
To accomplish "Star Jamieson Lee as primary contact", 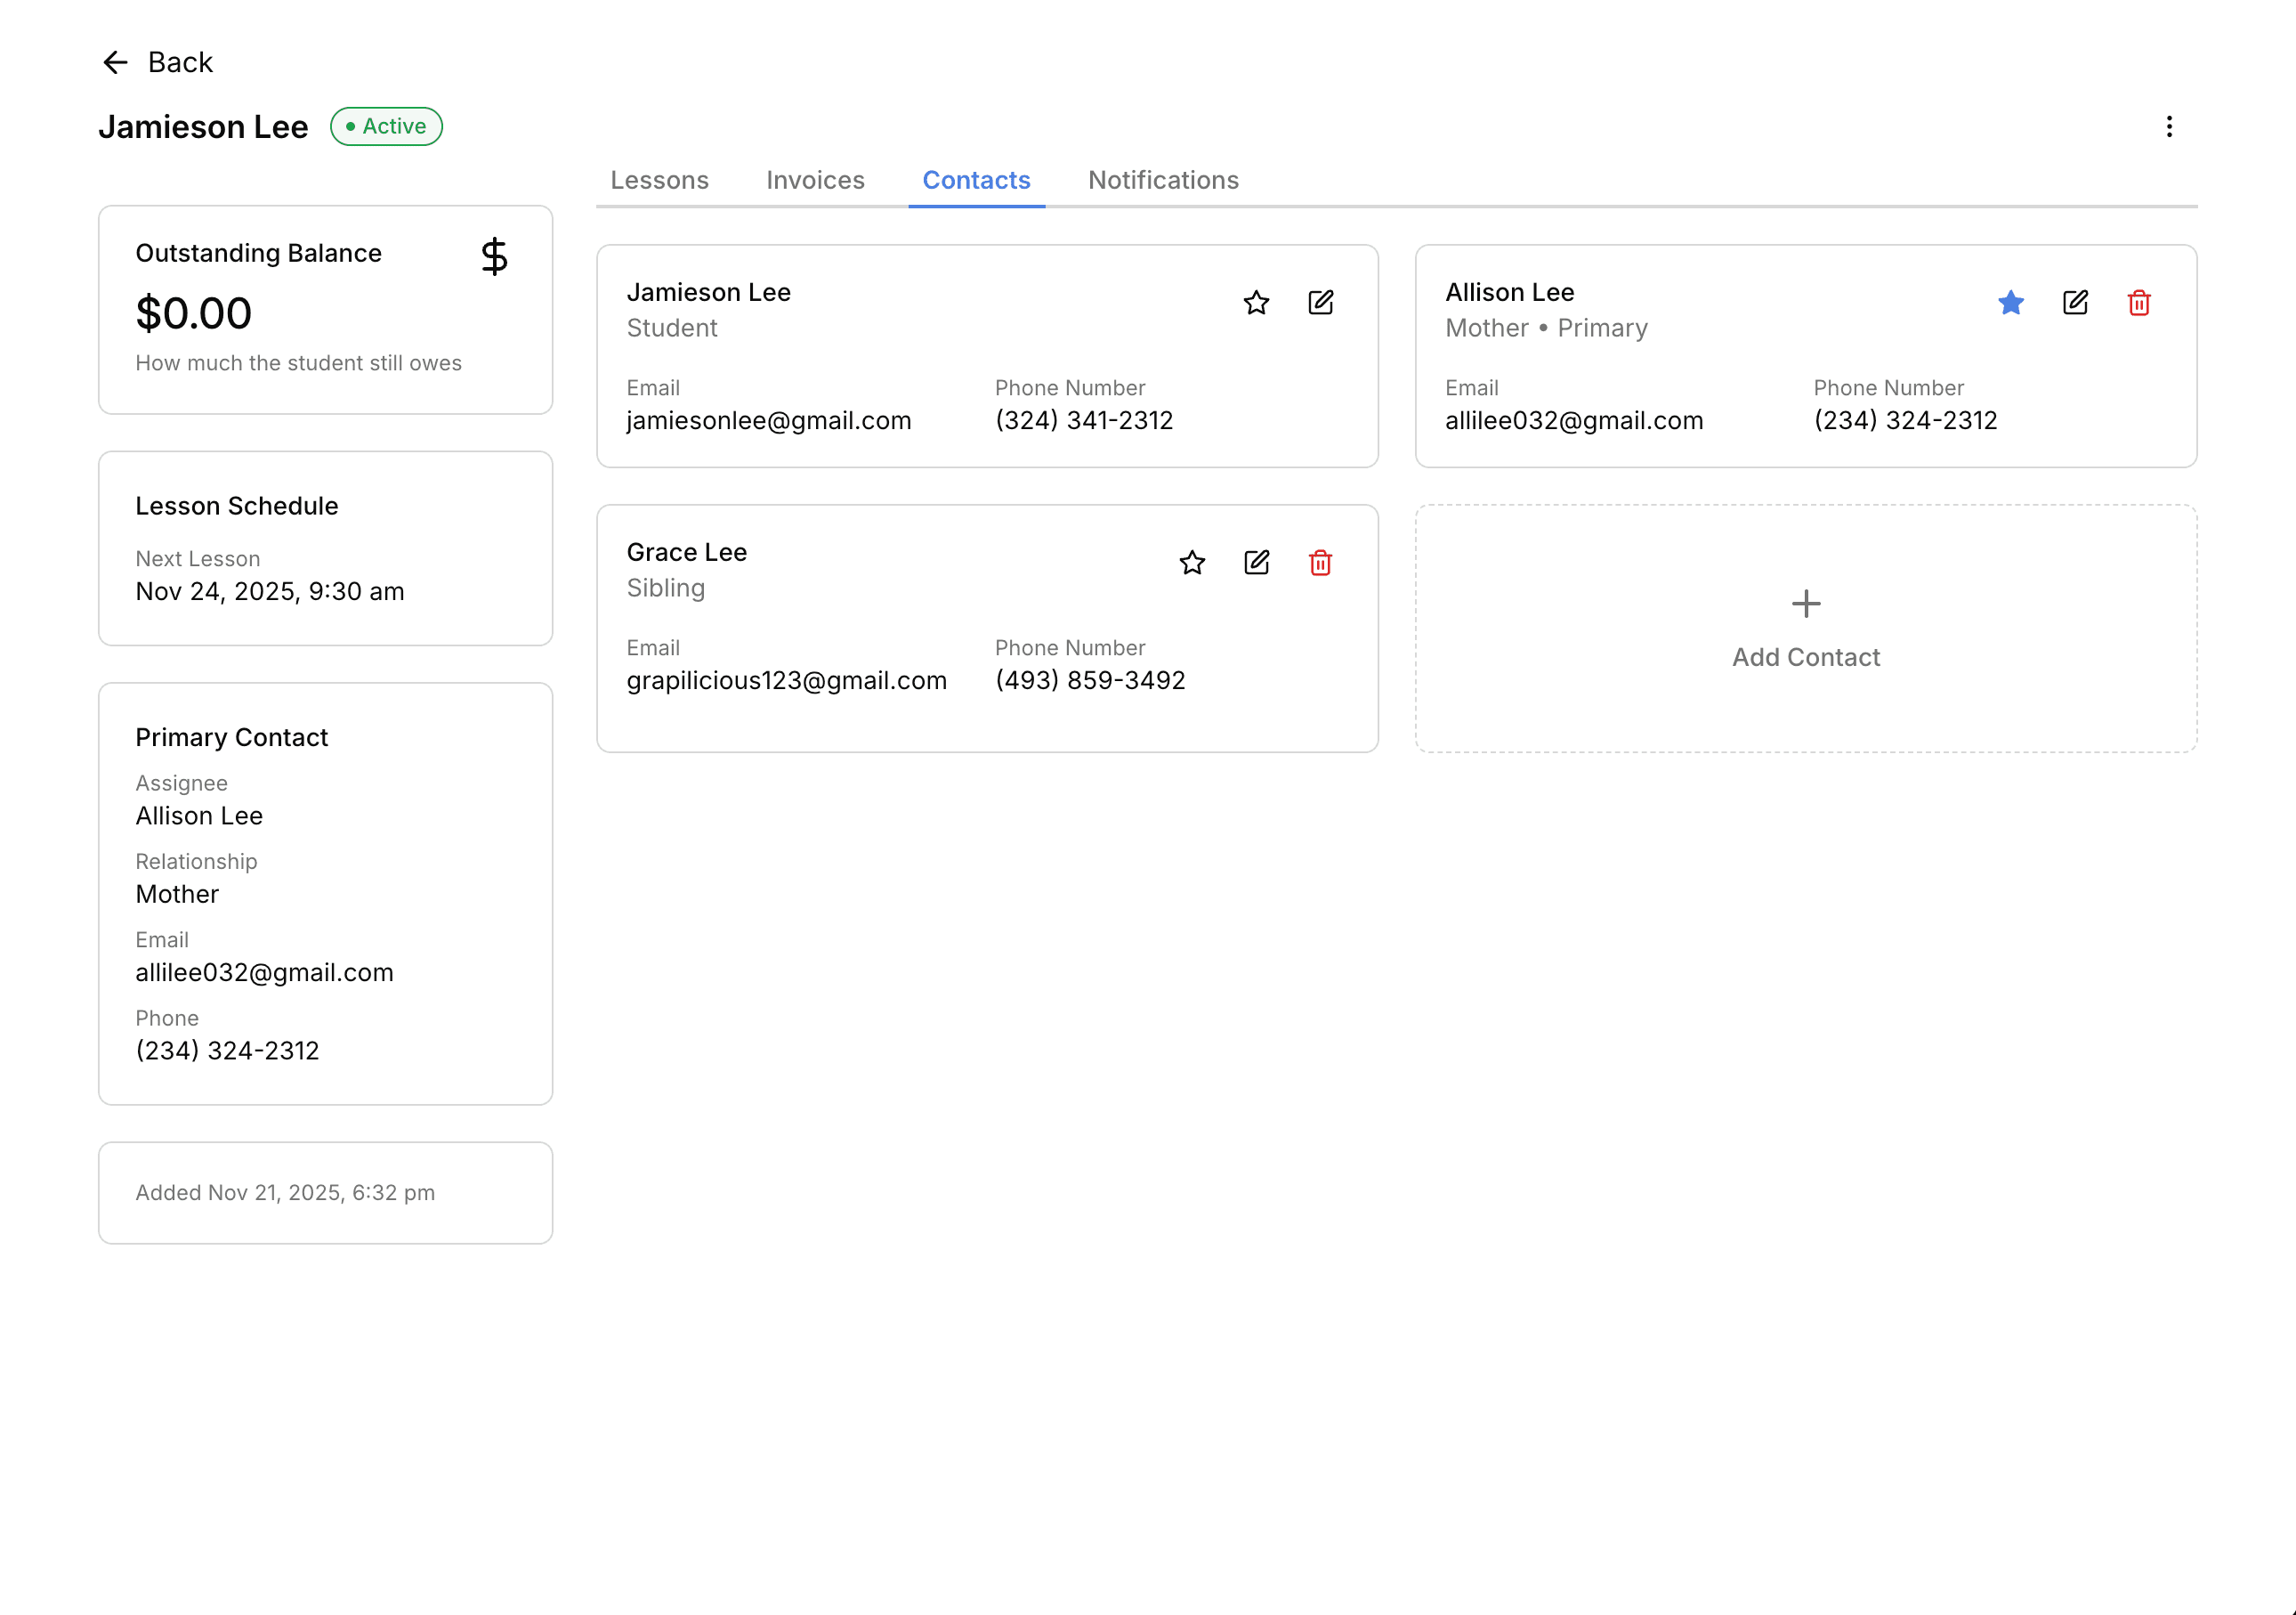I will point(1257,302).
